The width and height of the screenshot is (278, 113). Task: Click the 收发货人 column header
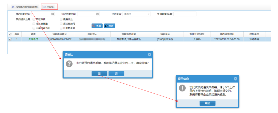(92, 34)
